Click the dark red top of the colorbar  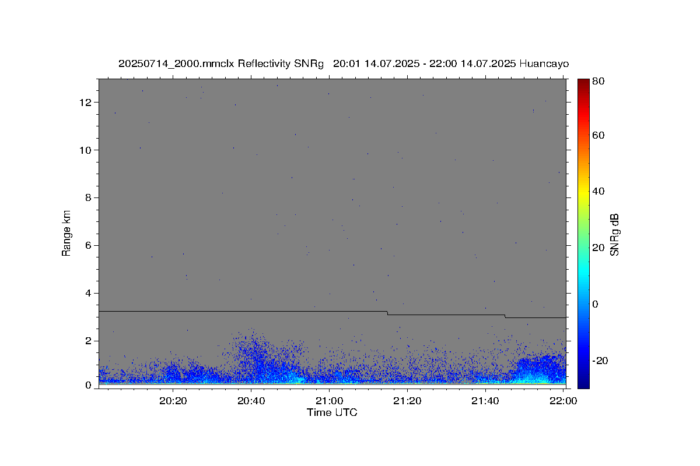pos(583,83)
